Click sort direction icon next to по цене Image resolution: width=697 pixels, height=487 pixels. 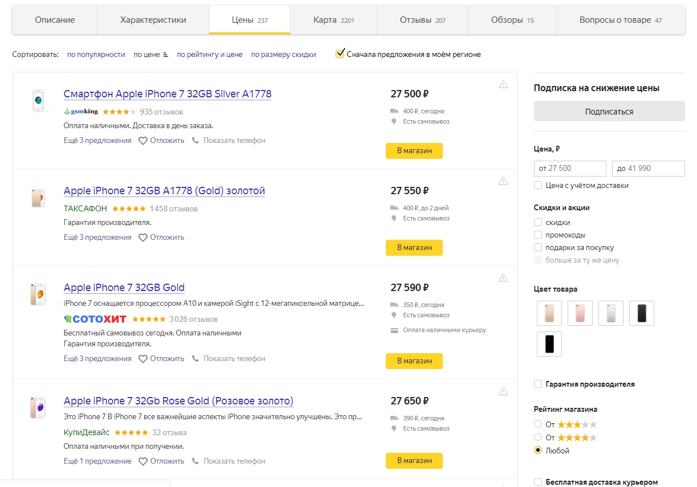[x=166, y=55]
